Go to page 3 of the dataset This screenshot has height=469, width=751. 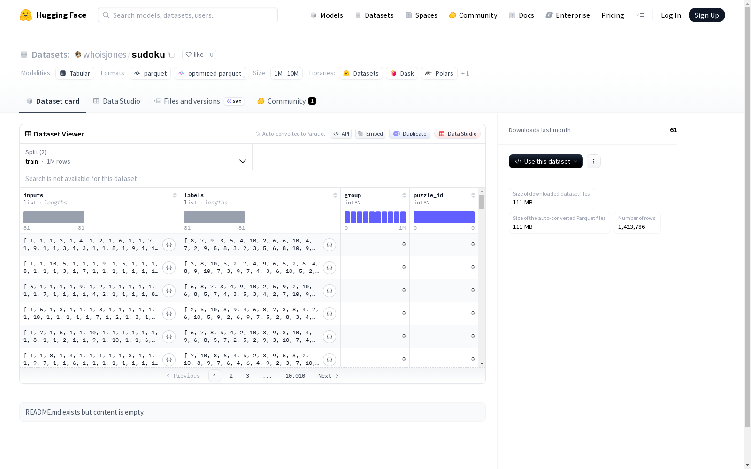pyautogui.click(x=247, y=376)
